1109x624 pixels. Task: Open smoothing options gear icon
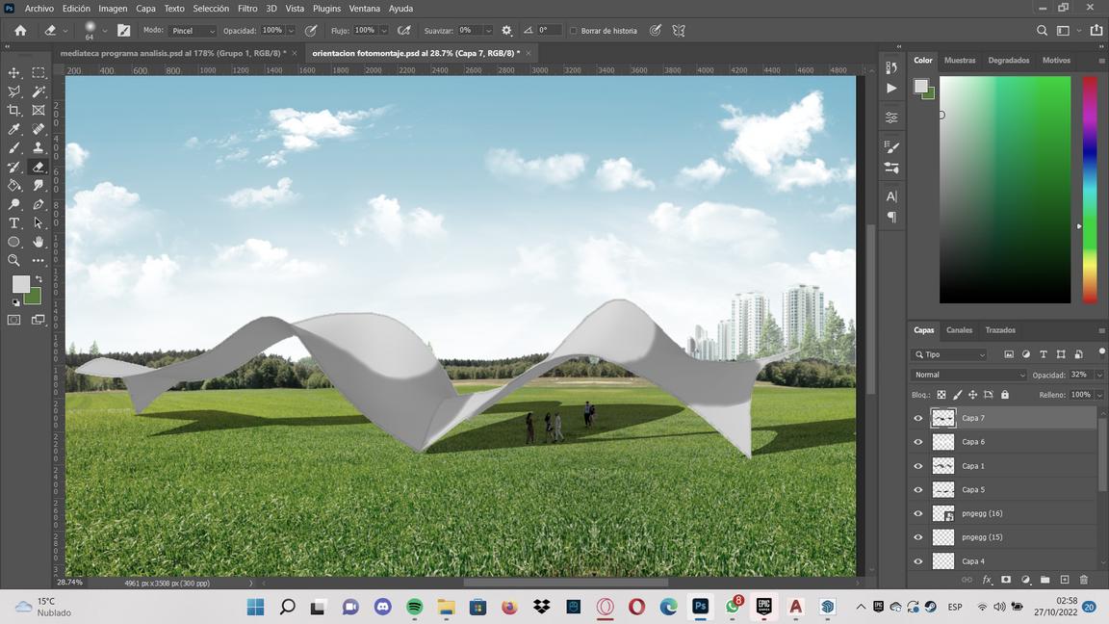(506, 31)
